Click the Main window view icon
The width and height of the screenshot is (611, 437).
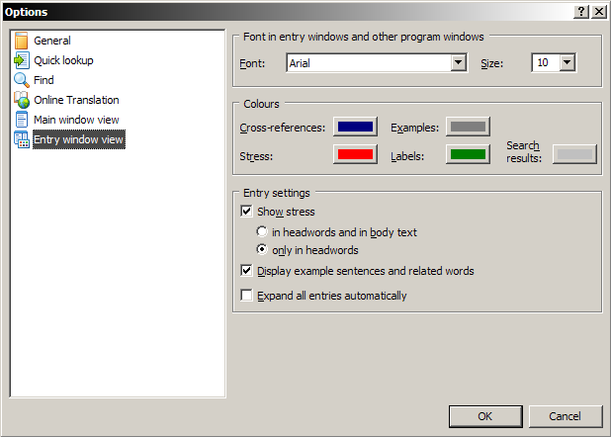click(x=22, y=120)
